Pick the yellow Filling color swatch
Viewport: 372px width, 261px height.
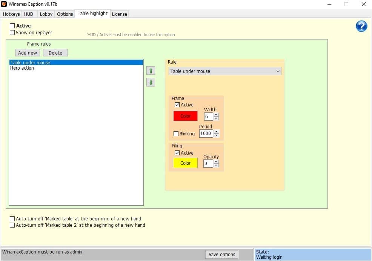[185, 163]
